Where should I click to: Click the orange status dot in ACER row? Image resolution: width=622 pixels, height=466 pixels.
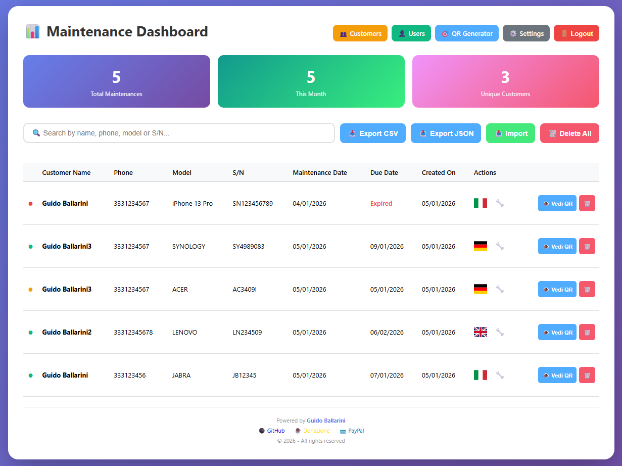[x=30, y=290]
